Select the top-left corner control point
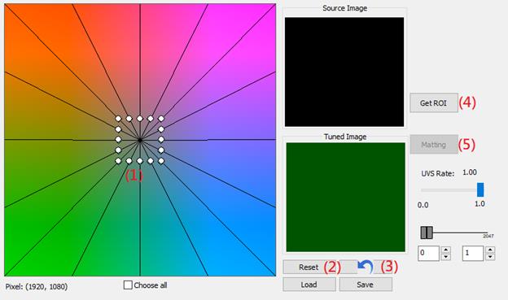The height and width of the screenshot is (300, 508). (x=118, y=119)
